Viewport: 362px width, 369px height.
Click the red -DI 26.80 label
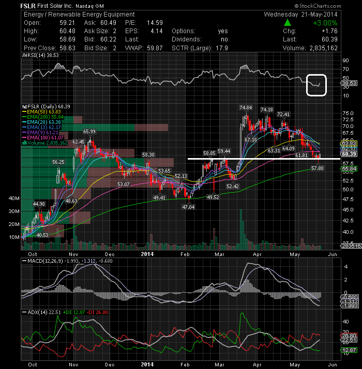[97, 313]
